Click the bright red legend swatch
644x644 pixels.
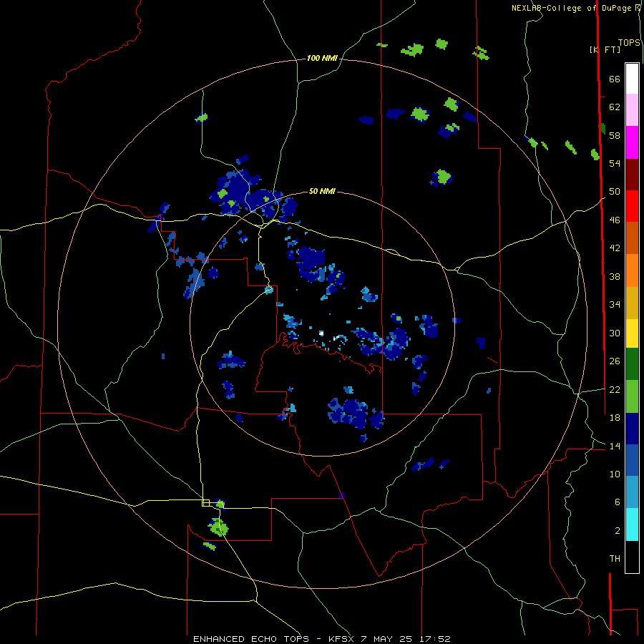click(x=632, y=206)
